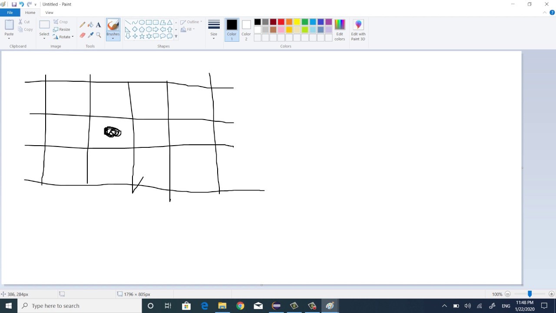The height and width of the screenshot is (313, 556).
Task: Click the Cut button
Action: pos(24,22)
